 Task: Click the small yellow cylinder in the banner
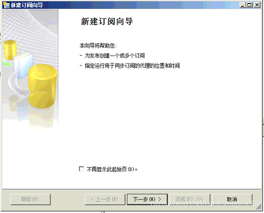coord(10,50)
